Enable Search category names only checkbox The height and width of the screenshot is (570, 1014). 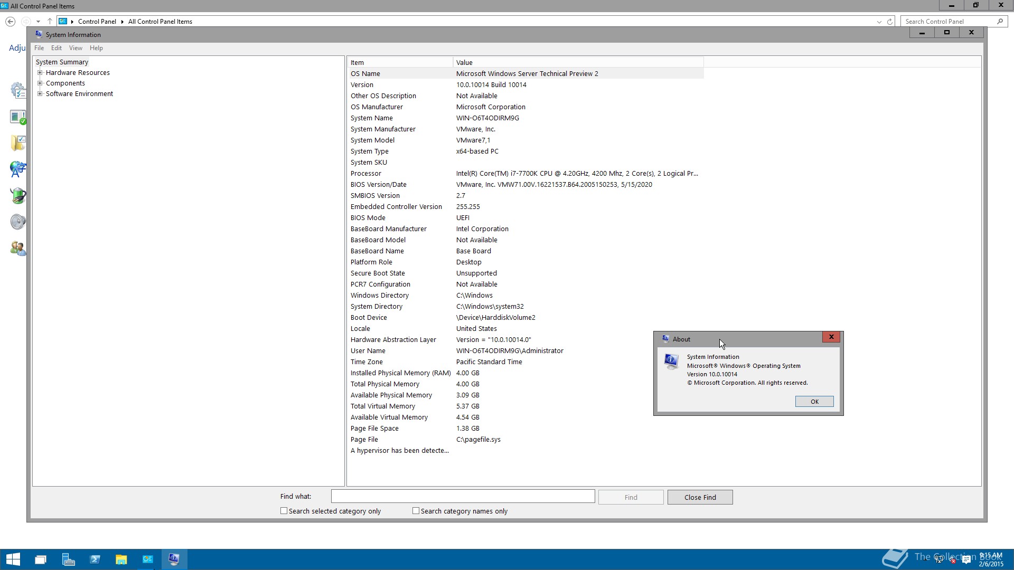416,511
